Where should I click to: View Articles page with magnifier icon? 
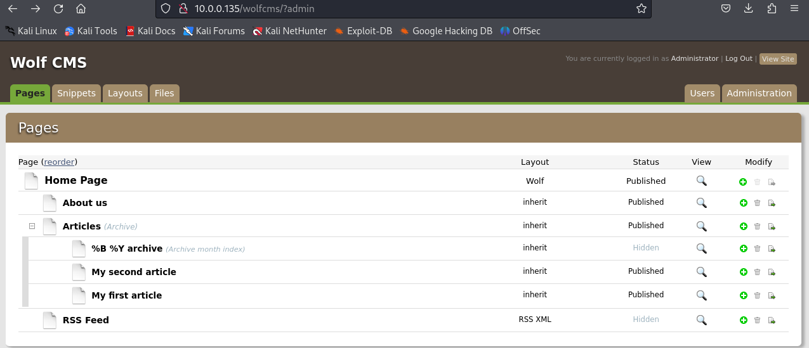click(701, 226)
